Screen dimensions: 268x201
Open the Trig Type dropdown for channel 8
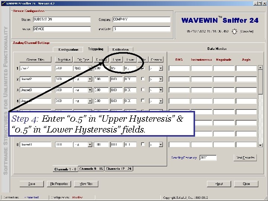tap(90, 144)
